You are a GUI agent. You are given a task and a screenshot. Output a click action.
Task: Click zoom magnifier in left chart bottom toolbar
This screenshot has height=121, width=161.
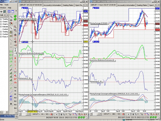tap(79, 114)
